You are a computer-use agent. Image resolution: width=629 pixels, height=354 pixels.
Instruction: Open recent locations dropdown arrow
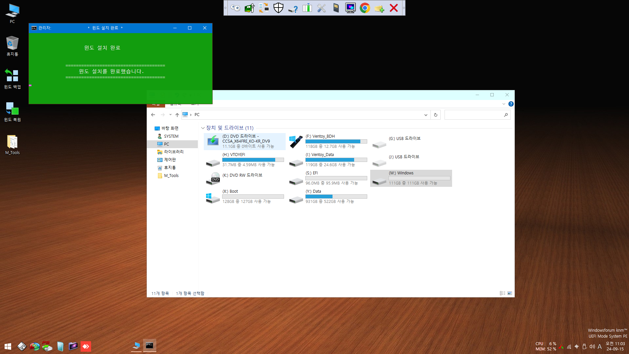tap(170, 115)
